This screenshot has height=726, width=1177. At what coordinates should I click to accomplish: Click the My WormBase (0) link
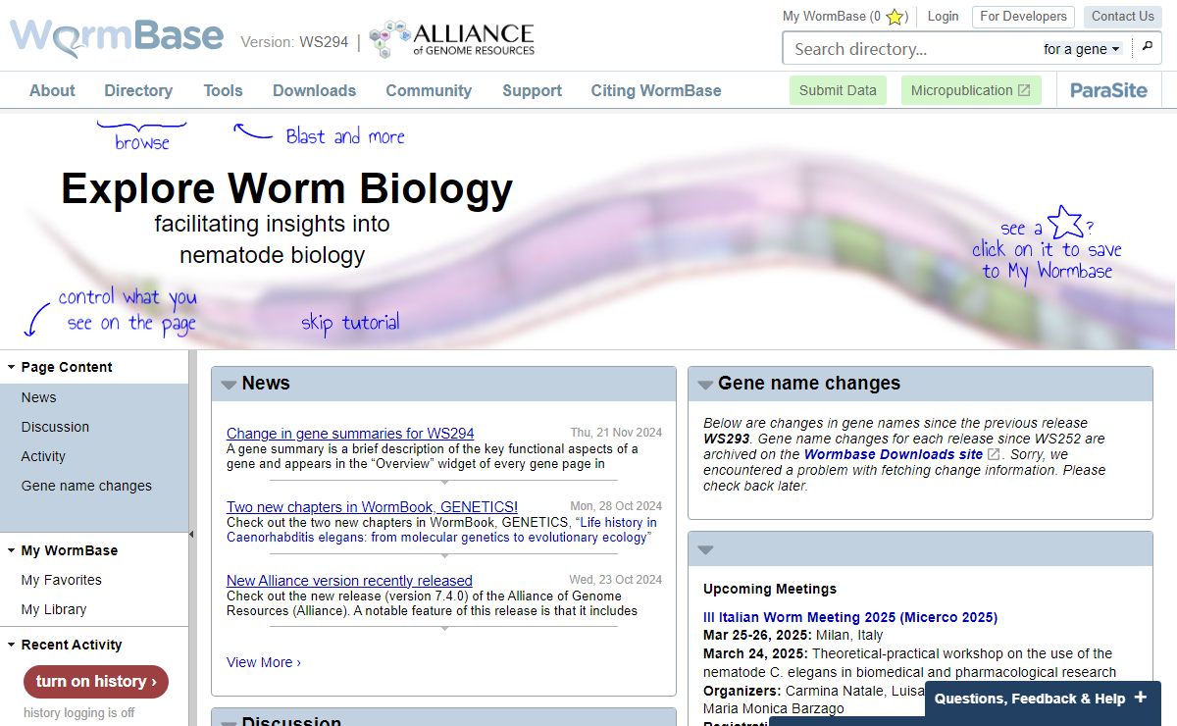pos(844,16)
